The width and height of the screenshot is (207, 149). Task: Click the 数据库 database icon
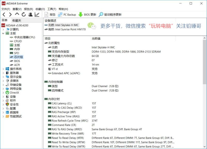[x=8, y=112]
